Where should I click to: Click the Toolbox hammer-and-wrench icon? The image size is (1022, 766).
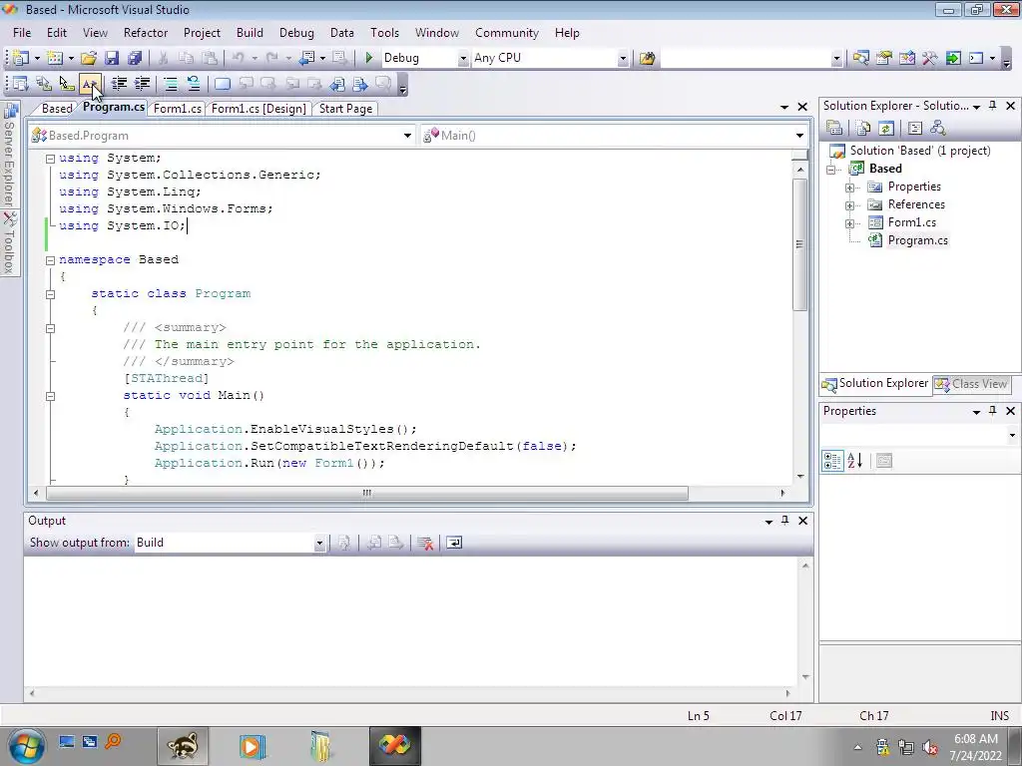pyautogui.click(x=930, y=58)
